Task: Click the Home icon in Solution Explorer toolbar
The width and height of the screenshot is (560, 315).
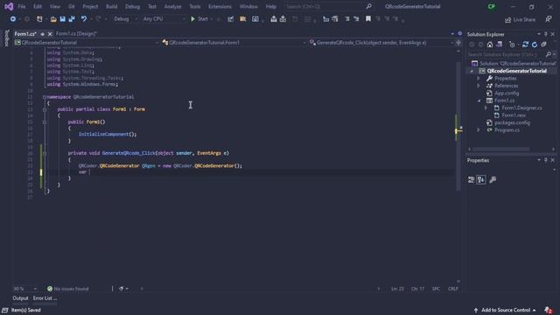Action: [490, 45]
